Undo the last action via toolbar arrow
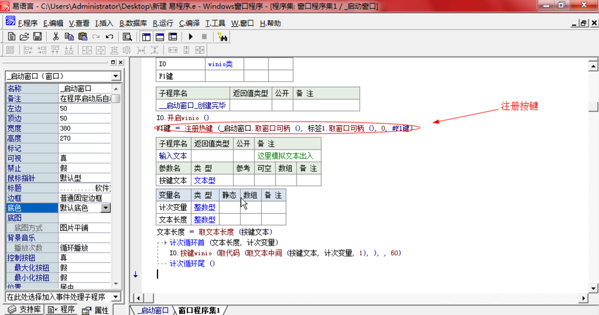Image resolution: width=599 pixels, height=315 pixels. tap(109, 37)
